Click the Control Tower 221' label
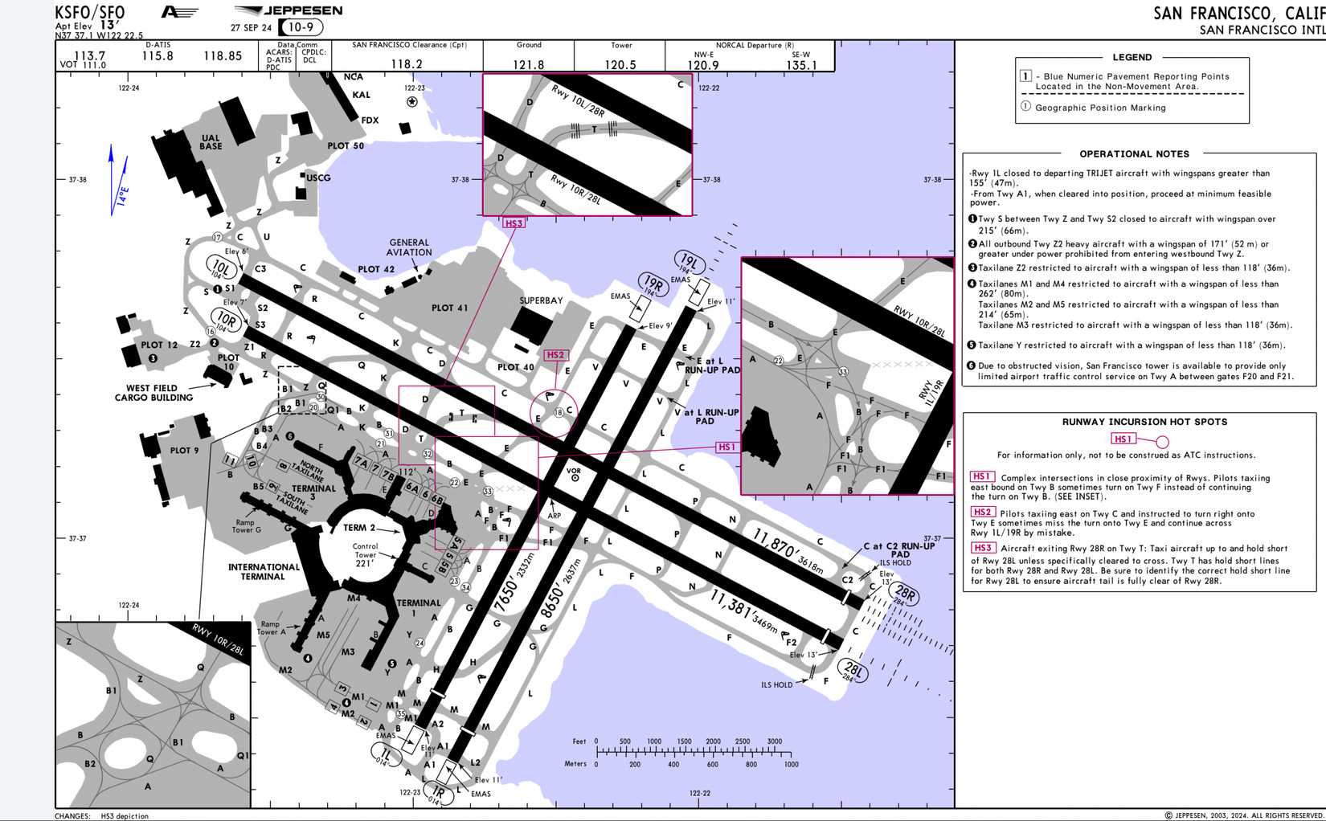1326x821 pixels. [366, 554]
